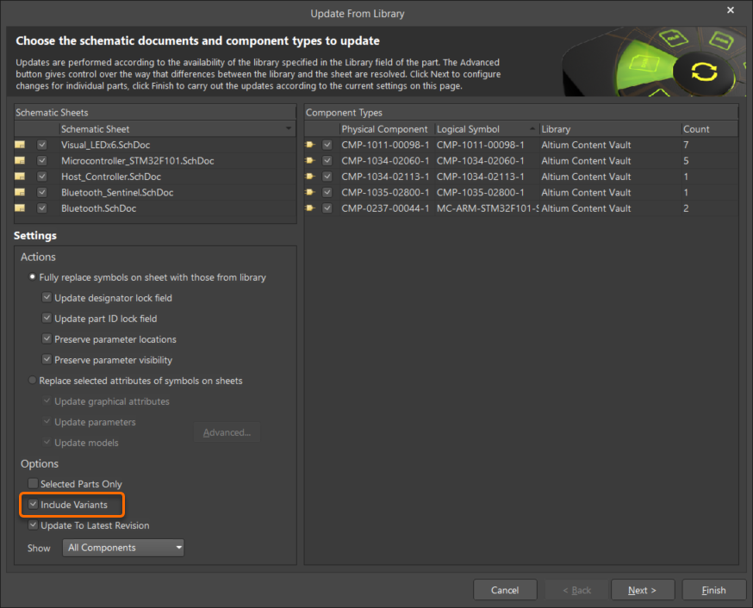The width and height of the screenshot is (753, 608).
Task: Click Physical Component cell CMP-1034-02113-1
Action: (x=385, y=177)
